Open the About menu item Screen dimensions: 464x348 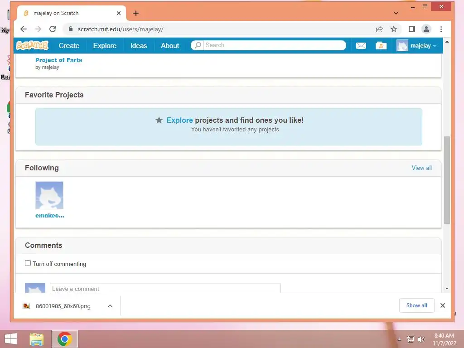170,46
